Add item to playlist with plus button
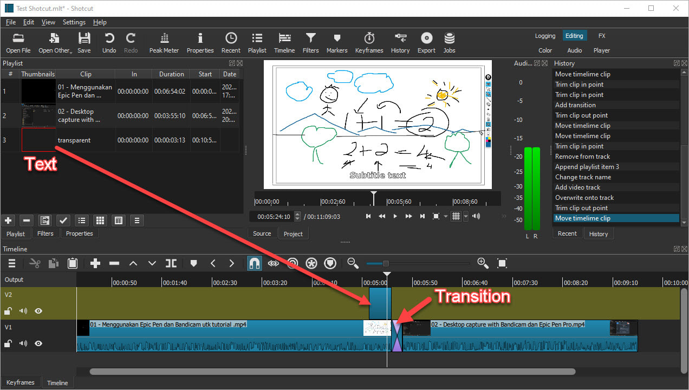The width and height of the screenshot is (689, 390). tap(8, 220)
